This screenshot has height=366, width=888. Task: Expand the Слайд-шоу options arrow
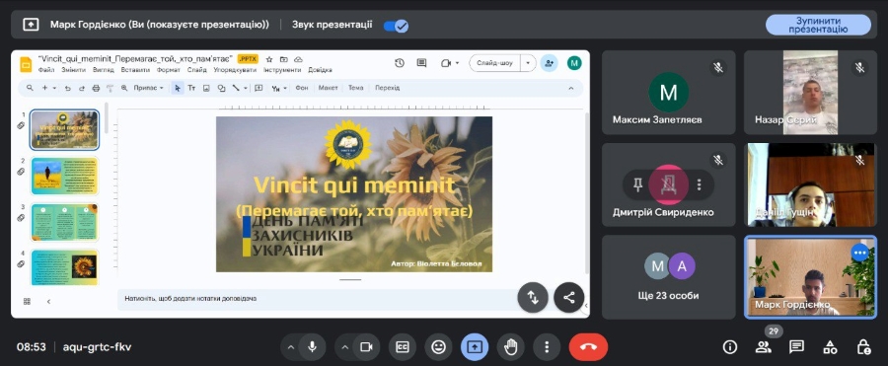528,63
